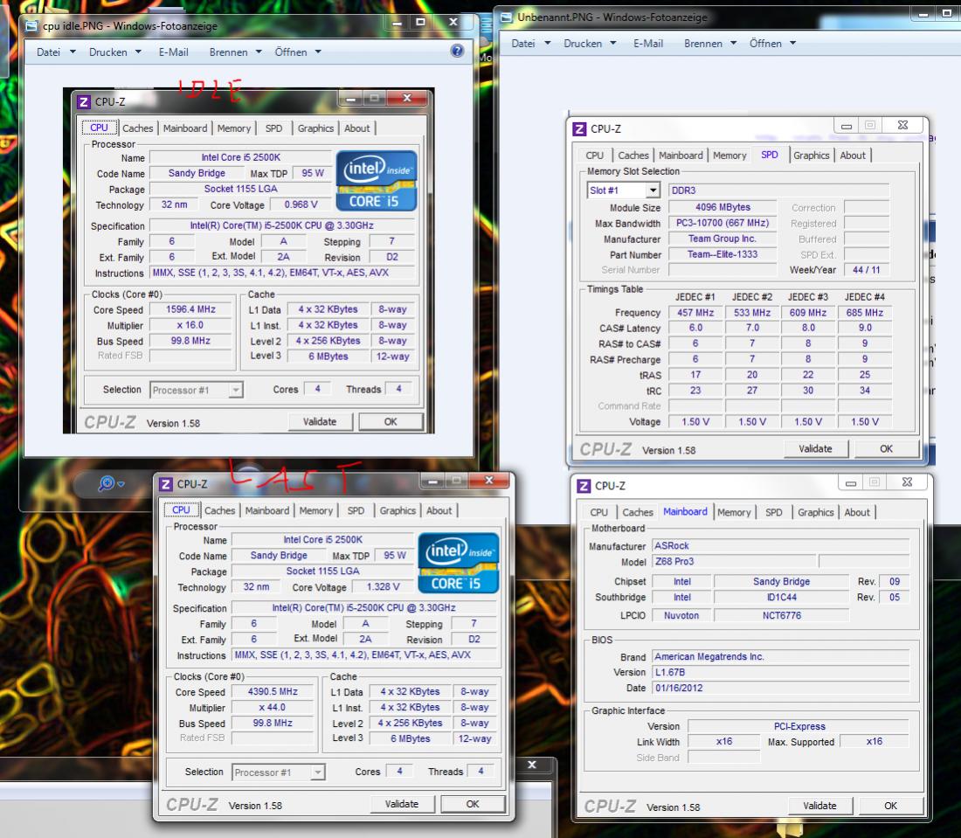Select Caches tab in the ASRock Mainboard CPU-Z window

638,512
